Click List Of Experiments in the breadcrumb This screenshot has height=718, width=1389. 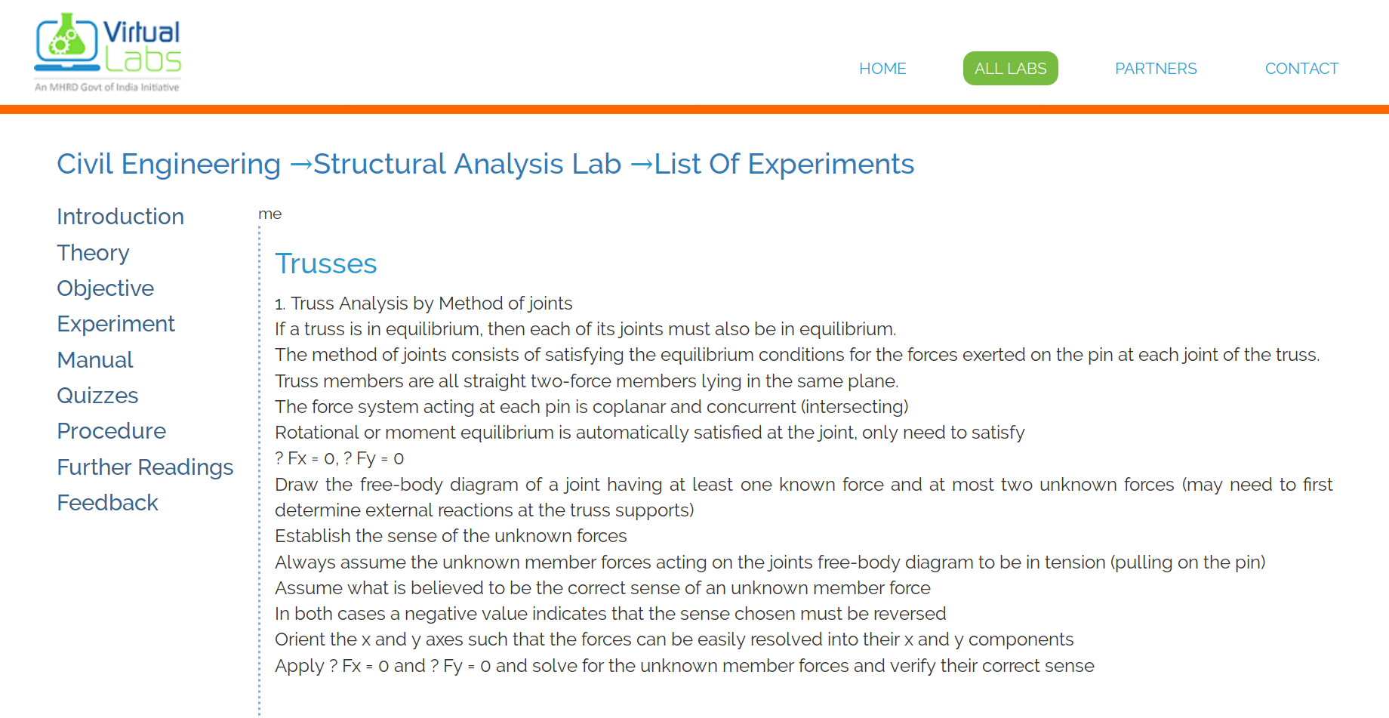(782, 164)
